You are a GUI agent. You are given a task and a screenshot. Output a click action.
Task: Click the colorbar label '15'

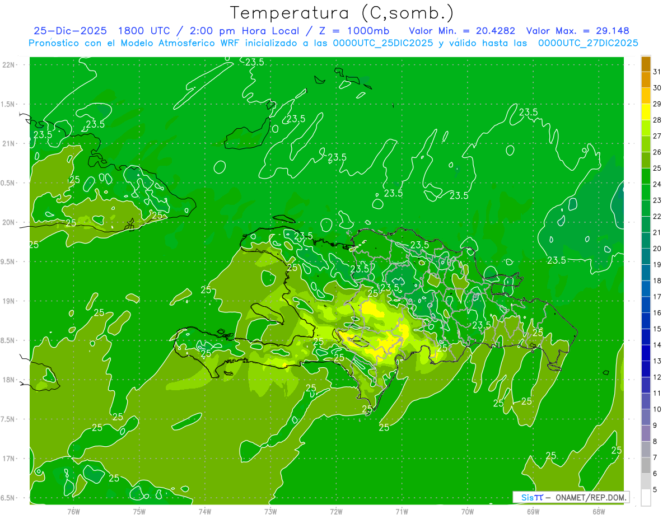[x=657, y=329]
